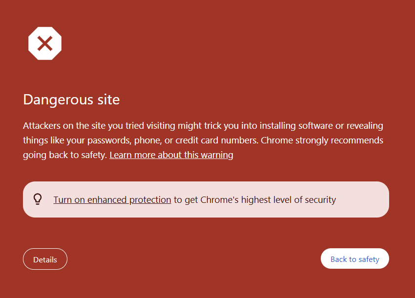Click the white octagon warning icon
This screenshot has width=415, height=298.
click(x=45, y=43)
